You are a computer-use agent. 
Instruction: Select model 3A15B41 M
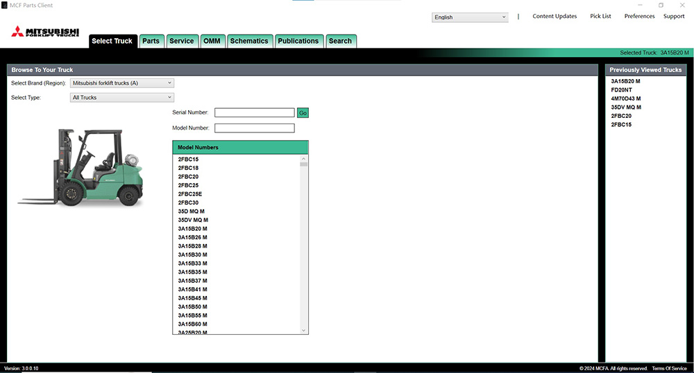pyautogui.click(x=192, y=290)
